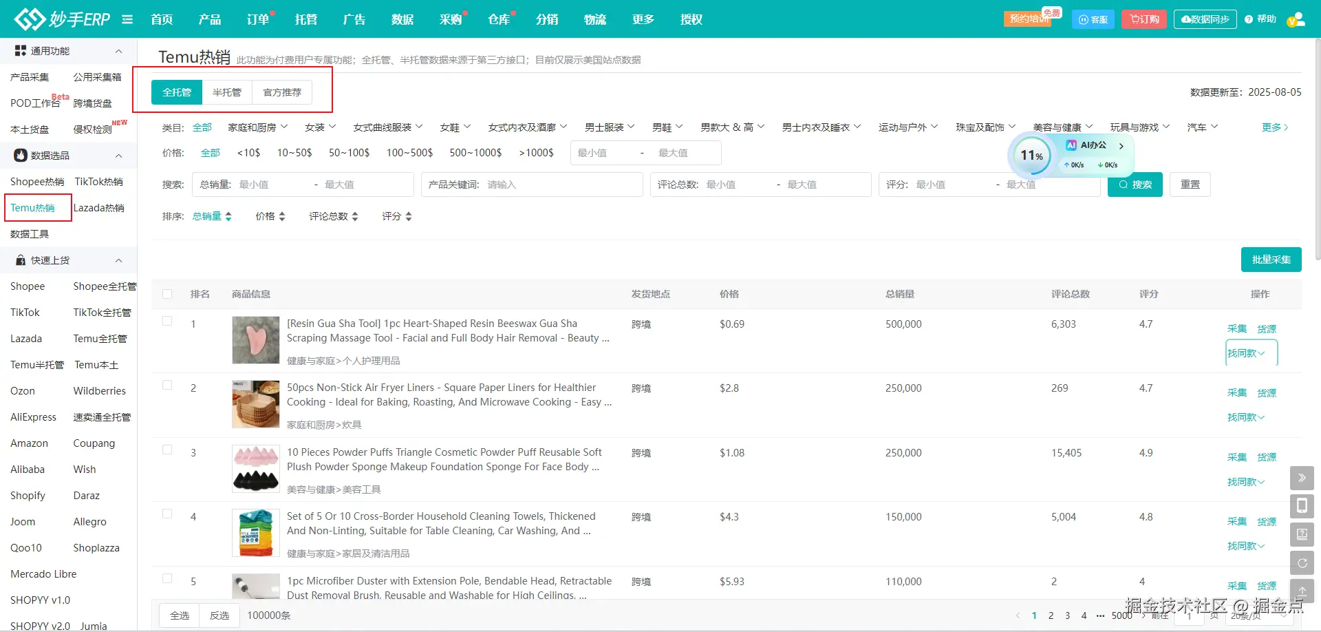
Task: Click the 数据同步 cloud sync button
Action: (x=1205, y=19)
